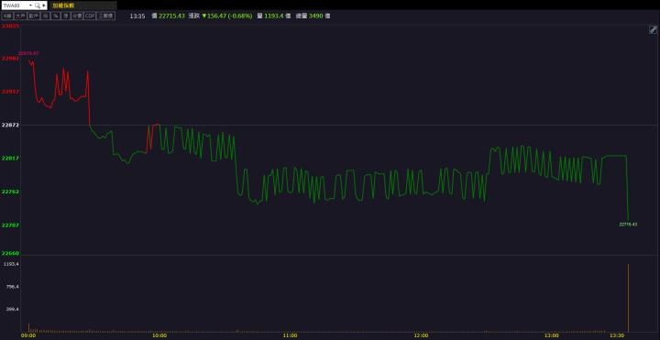This screenshot has height=340, width=660.
Task: Click the 10:00 time axis marker
Action: tap(159, 335)
